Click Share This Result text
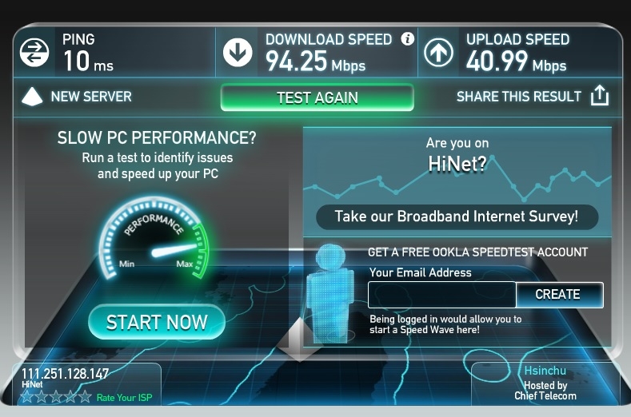This screenshot has width=631, height=417. coord(519,97)
